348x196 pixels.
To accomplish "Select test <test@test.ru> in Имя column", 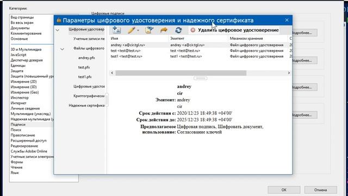I will (x=126, y=51).
